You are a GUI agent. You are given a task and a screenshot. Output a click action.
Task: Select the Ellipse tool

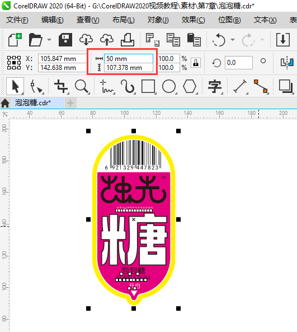[x=169, y=86]
